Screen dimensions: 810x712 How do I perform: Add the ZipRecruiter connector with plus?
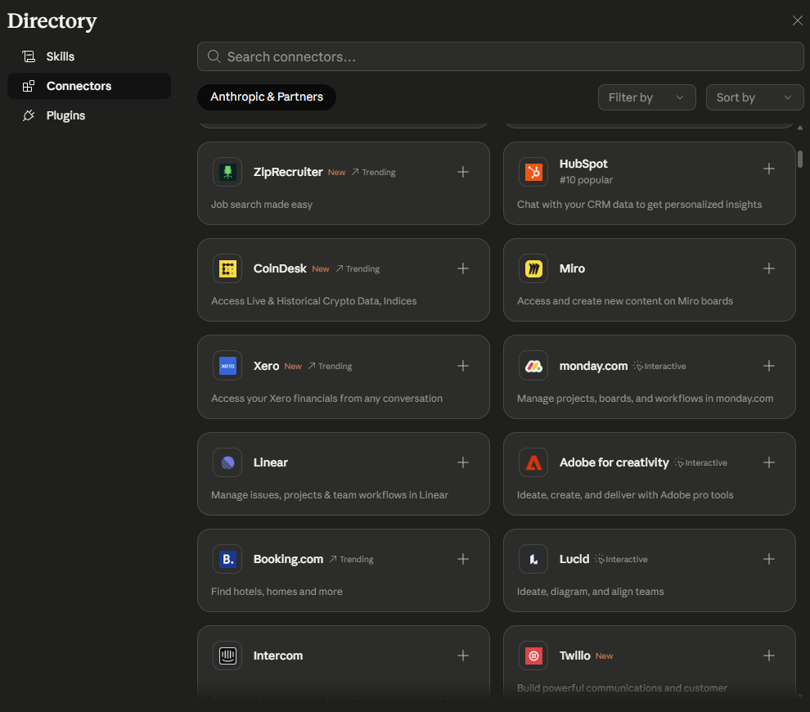pos(463,172)
